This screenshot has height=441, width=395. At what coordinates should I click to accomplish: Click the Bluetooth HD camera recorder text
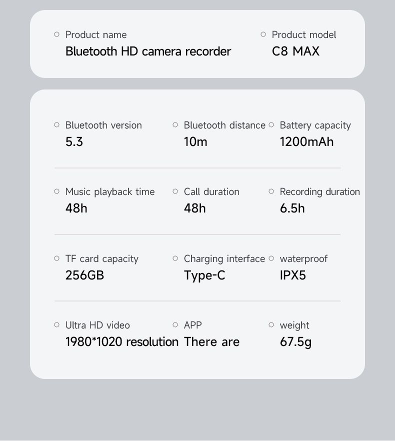pyautogui.click(x=148, y=51)
